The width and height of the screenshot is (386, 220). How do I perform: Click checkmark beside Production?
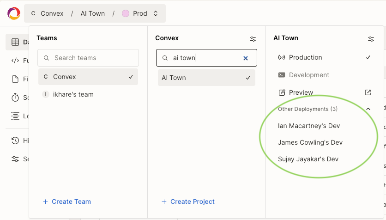click(368, 57)
